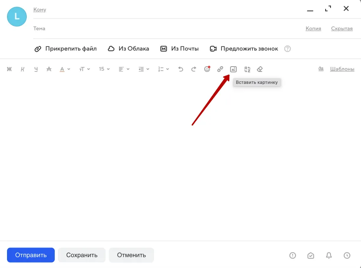Open Шаблоны templates
Image resolution: width=361 pixels, height=268 pixels.
[342, 69]
